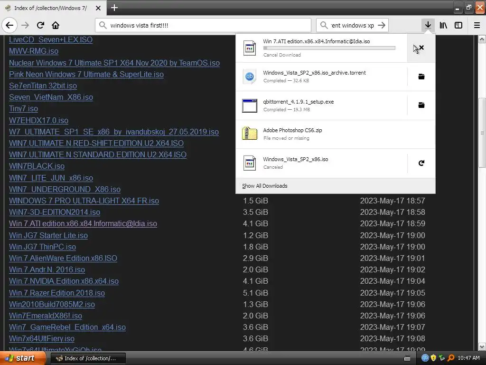Open Win JG7 Starter Lite.iso link
The image size is (486, 365).
click(x=48, y=236)
